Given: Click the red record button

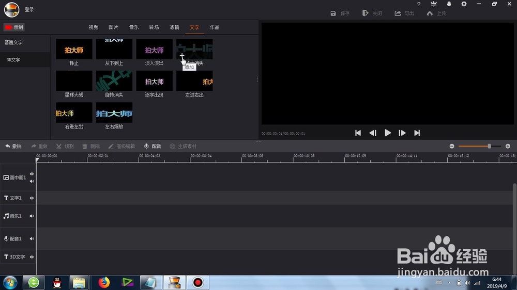Looking at the screenshot, I should 14,27.
